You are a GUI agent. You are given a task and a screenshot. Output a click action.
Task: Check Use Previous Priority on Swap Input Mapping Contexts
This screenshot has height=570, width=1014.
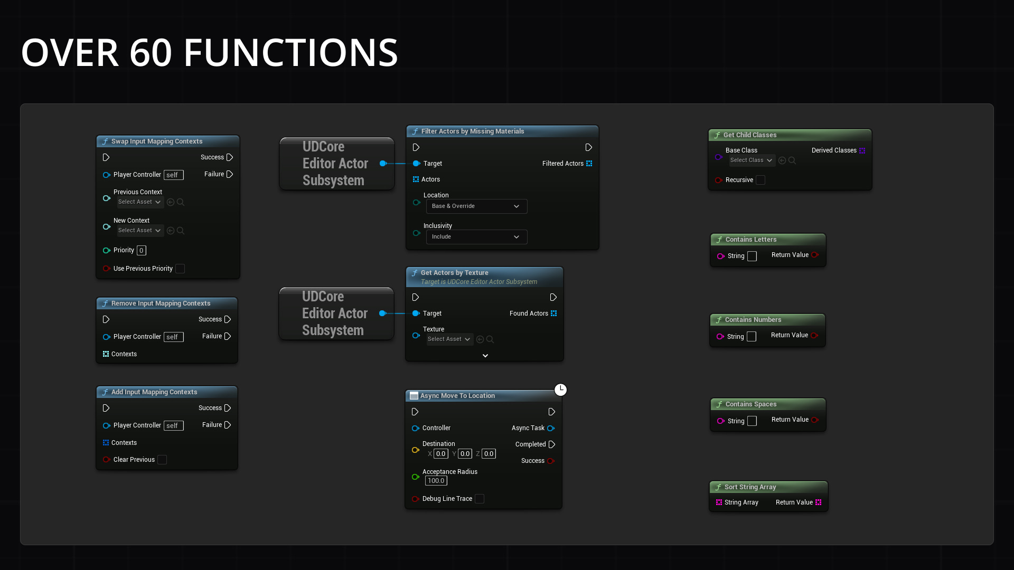pos(180,269)
